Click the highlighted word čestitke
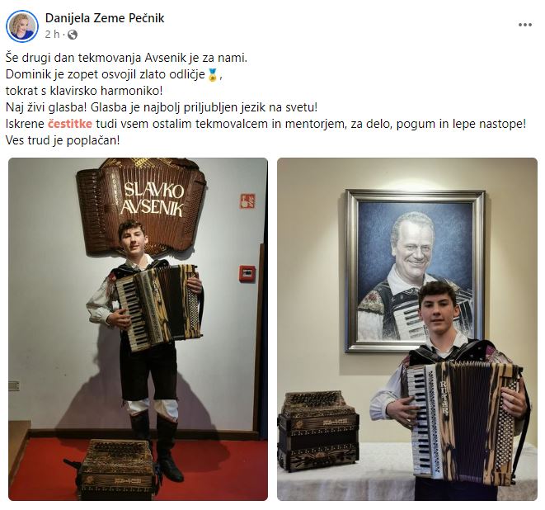The image size is (545, 510). [x=70, y=124]
